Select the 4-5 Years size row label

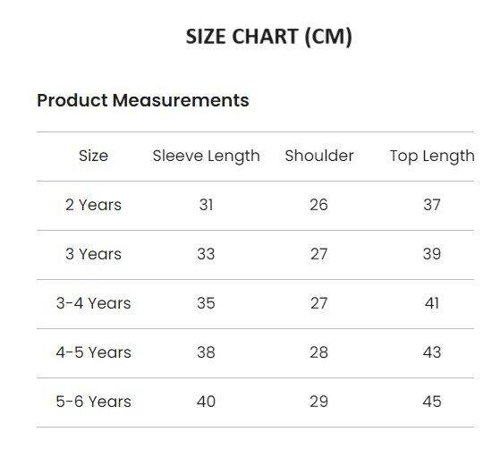point(93,352)
